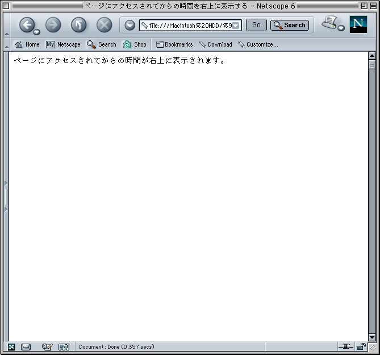Click the title bar zoom box
The height and width of the screenshot is (355, 380).
coord(364,6)
